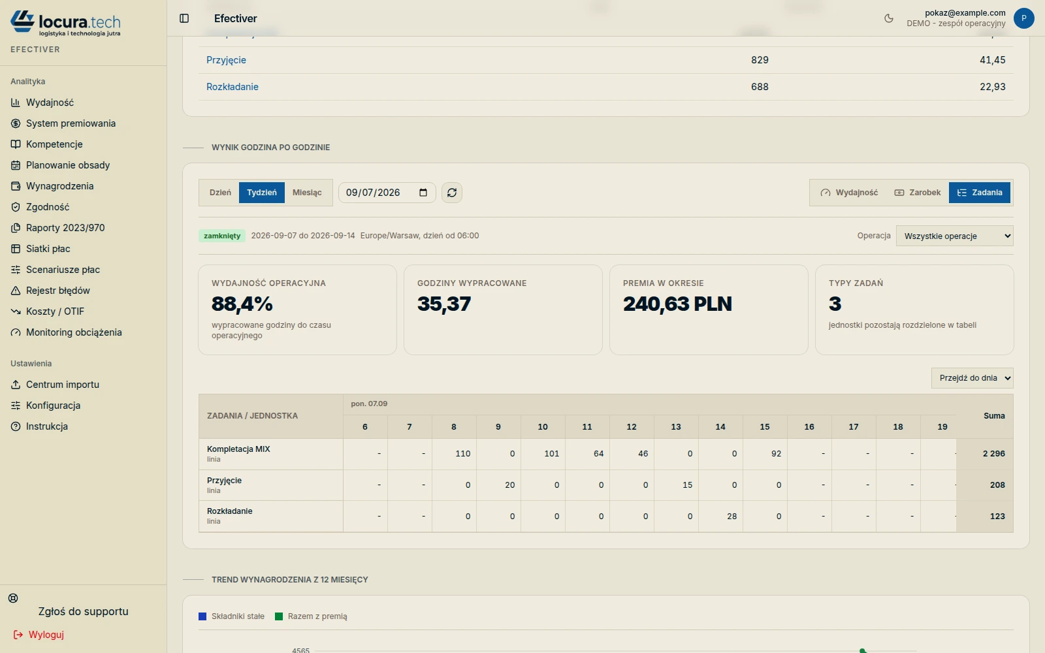Switch view to Wydajność mode

849,193
